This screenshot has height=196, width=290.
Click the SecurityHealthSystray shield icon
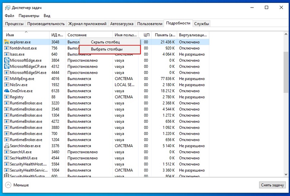click(6, 176)
